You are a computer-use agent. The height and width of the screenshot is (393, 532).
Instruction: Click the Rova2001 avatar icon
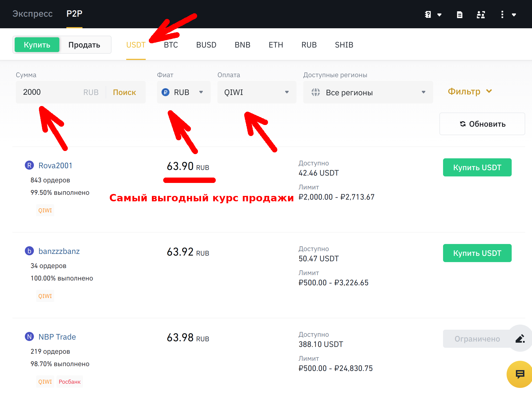click(29, 165)
